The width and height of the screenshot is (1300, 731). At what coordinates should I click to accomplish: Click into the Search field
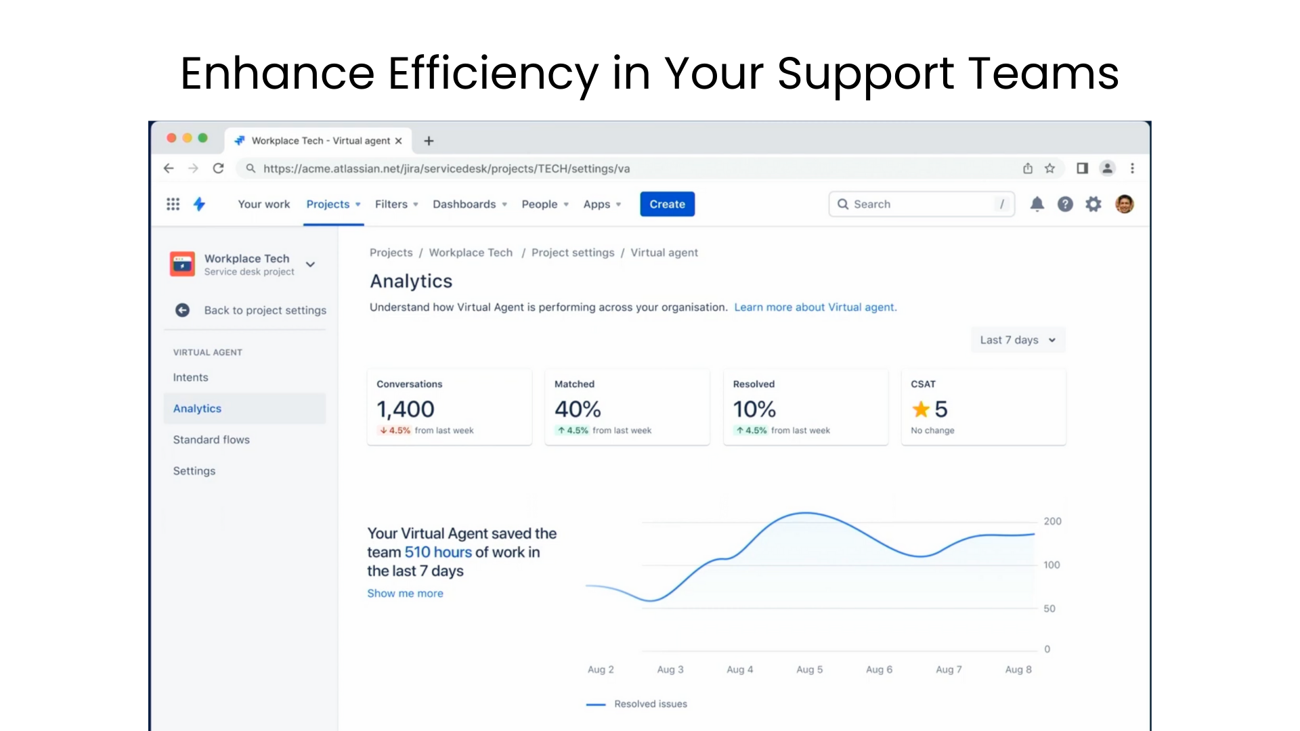click(921, 204)
